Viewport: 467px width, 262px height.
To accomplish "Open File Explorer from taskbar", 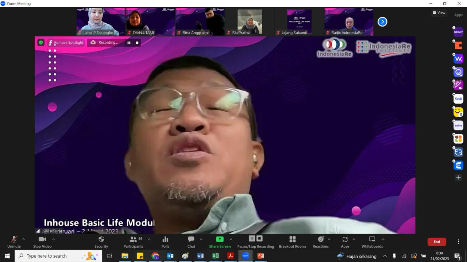I will 125,256.
